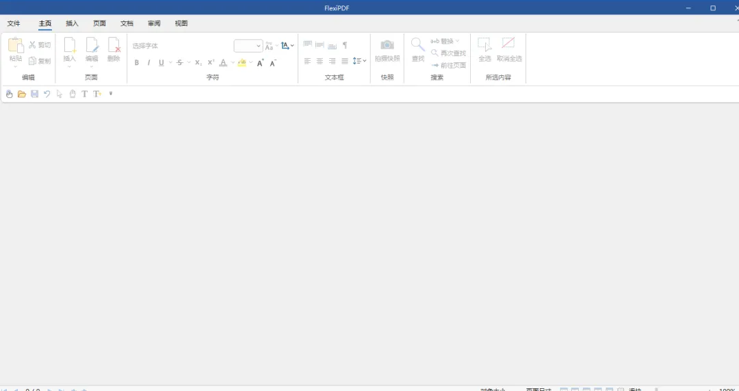Toggle Strikethrough formatting

(x=179, y=63)
